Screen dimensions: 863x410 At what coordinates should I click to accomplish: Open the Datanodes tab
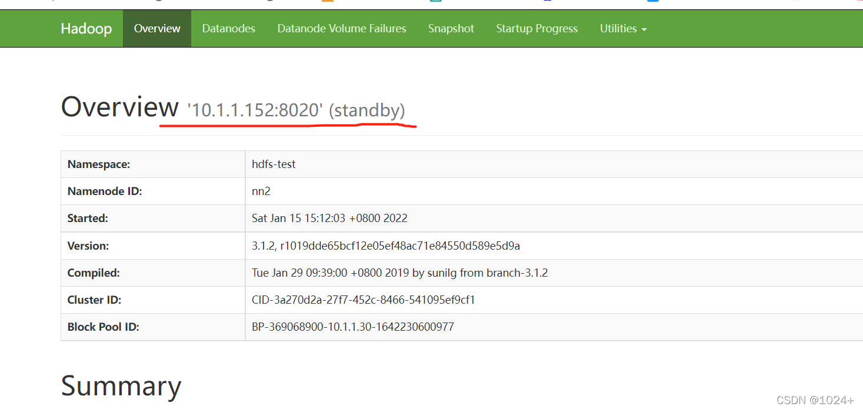[228, 28]
